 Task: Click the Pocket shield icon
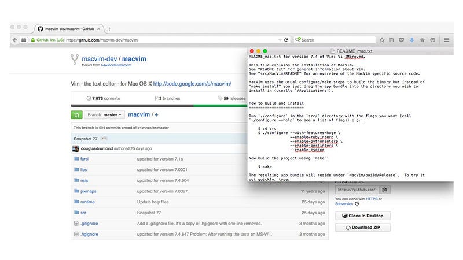coord(401,40)
